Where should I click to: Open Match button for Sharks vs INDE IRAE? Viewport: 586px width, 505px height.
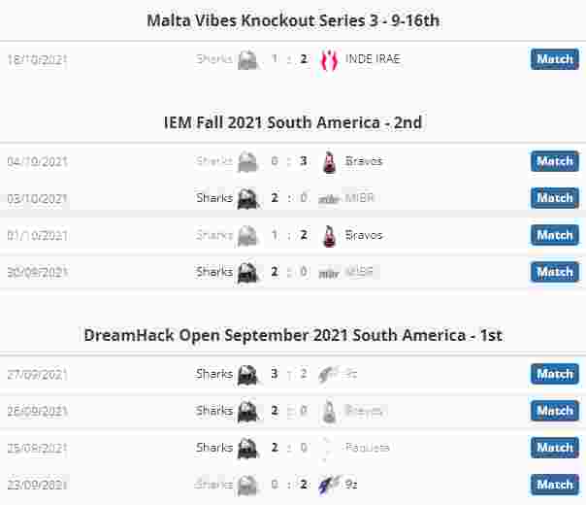555,59
